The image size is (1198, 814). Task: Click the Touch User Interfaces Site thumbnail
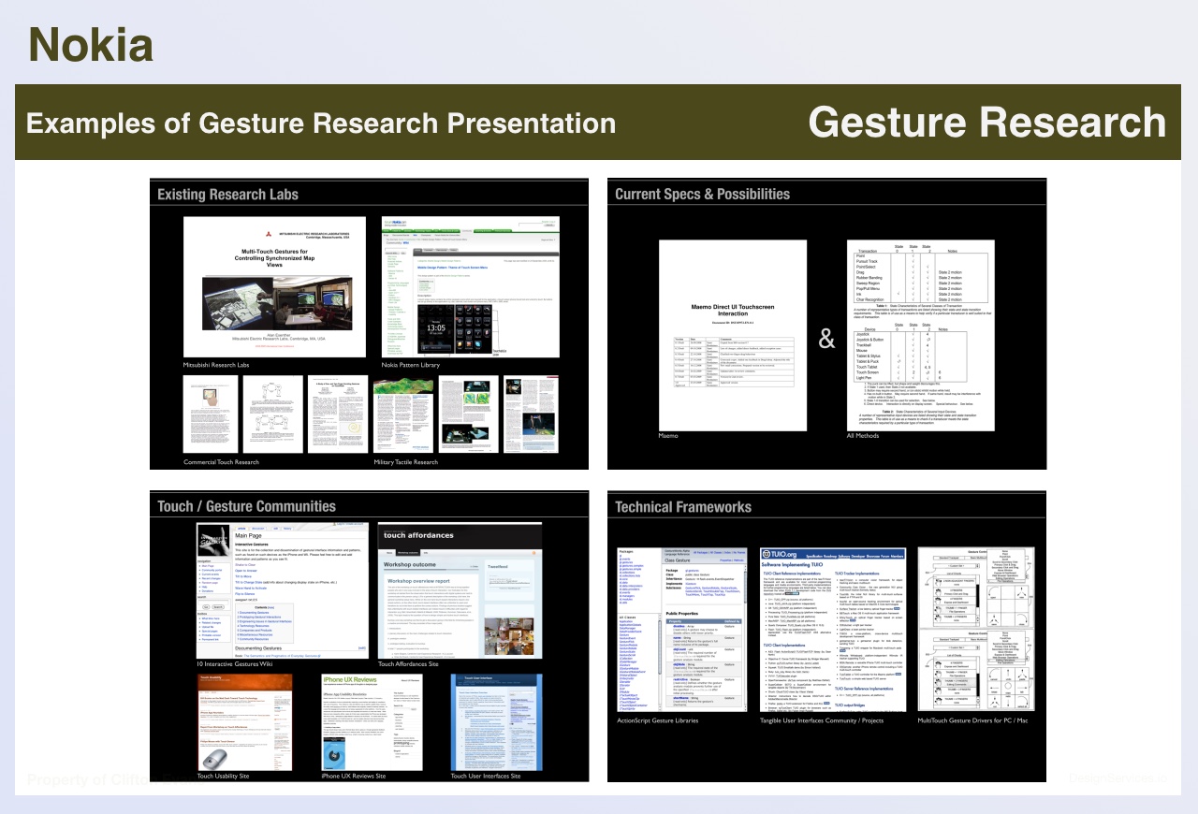(x=495, y=721)
